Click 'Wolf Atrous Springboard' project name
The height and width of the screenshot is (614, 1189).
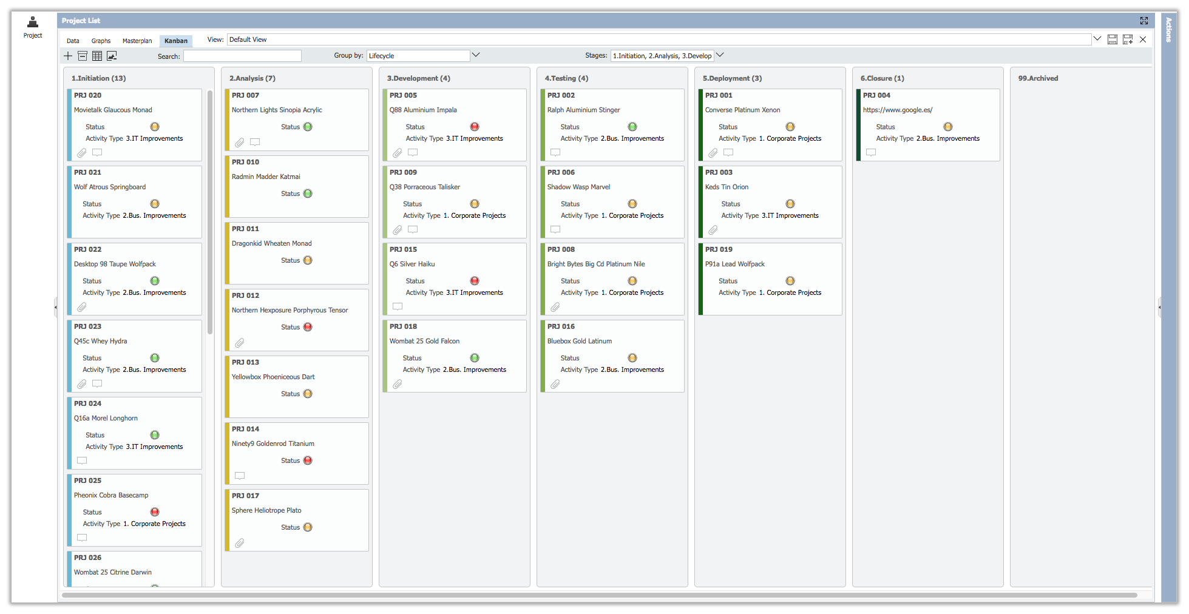tap(110, 187)
